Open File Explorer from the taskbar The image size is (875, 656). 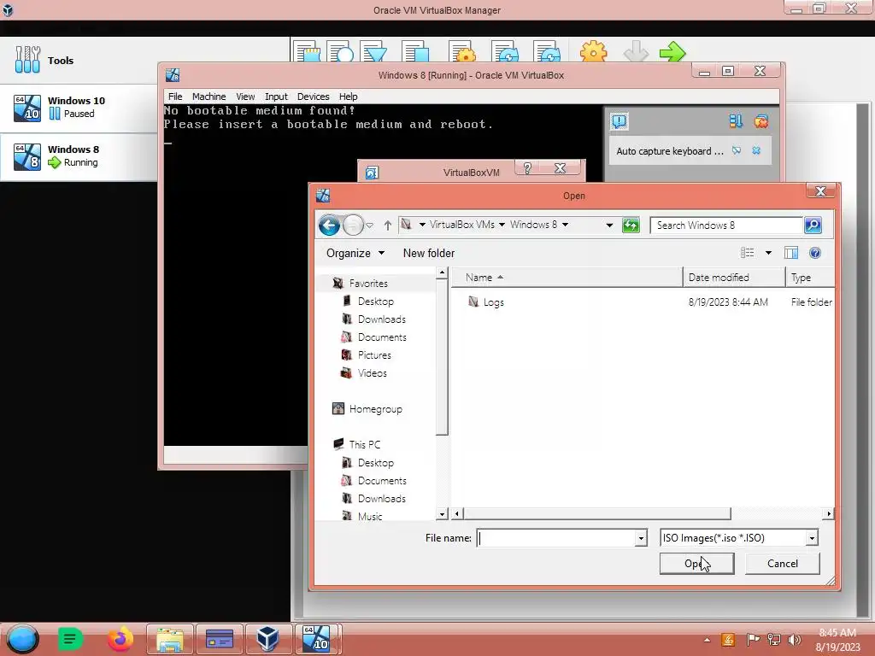tap(170, 639)
